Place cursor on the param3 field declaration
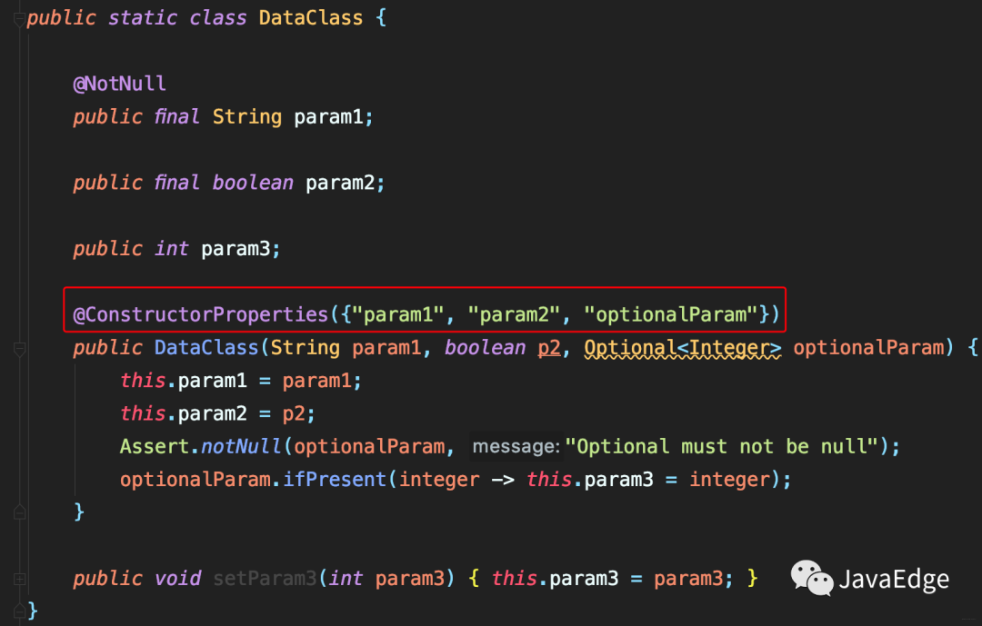 click(235, 249)
